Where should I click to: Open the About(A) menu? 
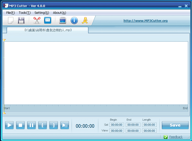click(60, 12)
